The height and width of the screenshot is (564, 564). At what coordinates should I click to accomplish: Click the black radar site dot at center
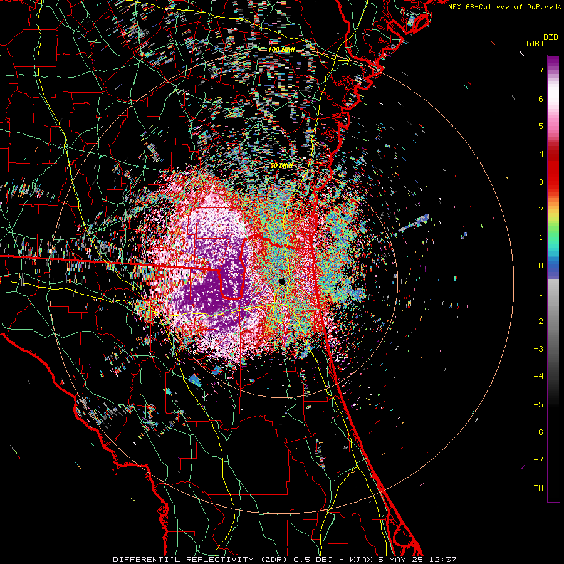282,281
